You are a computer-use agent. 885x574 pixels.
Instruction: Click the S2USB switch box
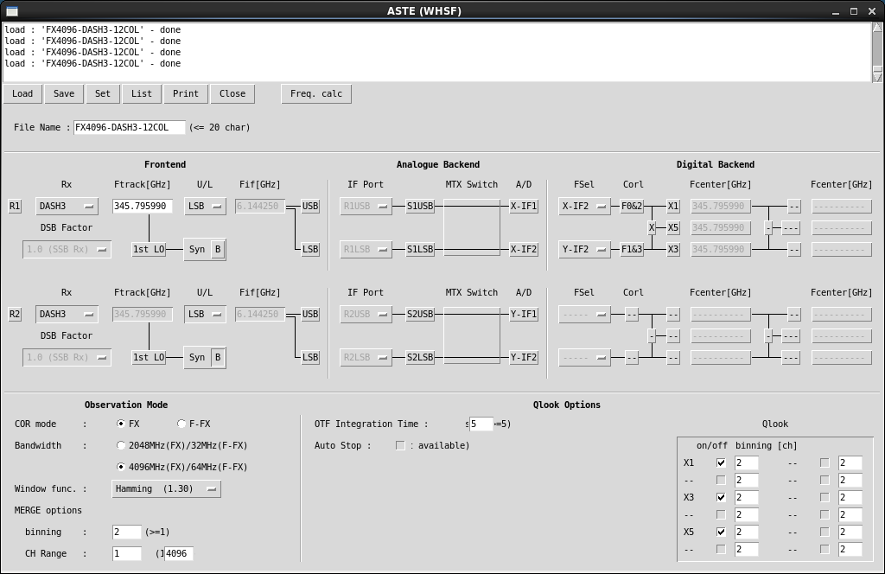[421, 314]
